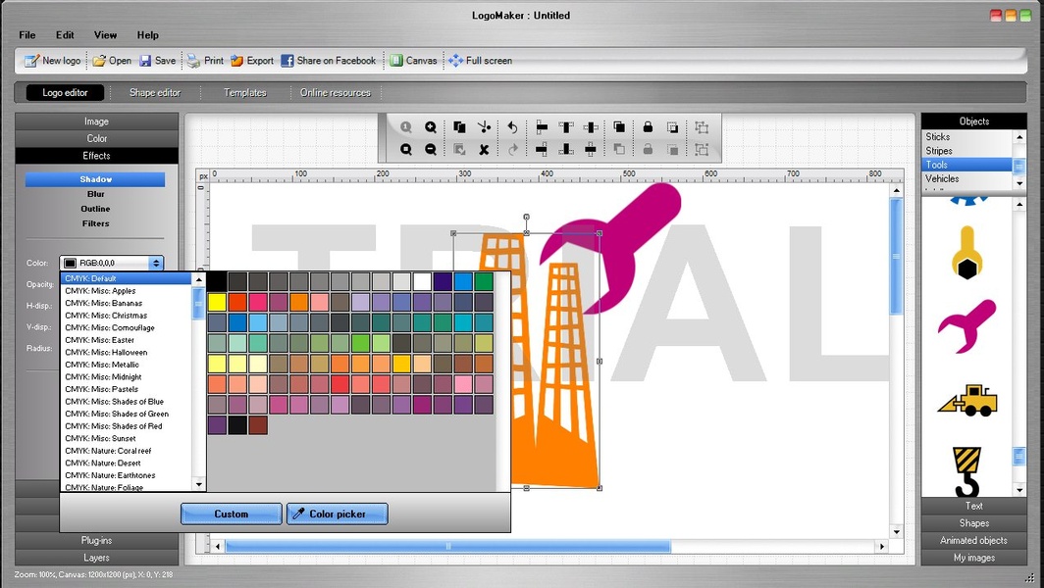Click the zoom in magnifier icon

(x=431, y=127)
